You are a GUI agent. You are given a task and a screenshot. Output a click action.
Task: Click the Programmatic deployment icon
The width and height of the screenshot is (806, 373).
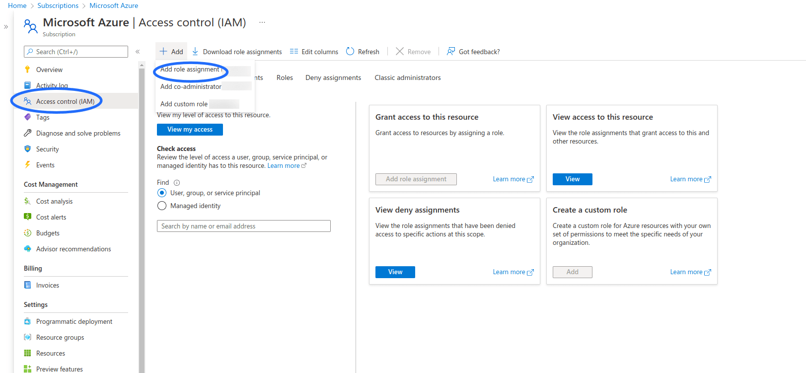pos(27,321)
